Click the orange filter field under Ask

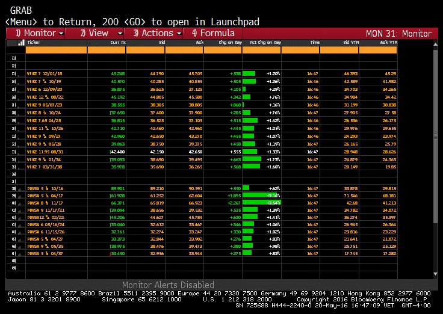[x=184, y=51]
